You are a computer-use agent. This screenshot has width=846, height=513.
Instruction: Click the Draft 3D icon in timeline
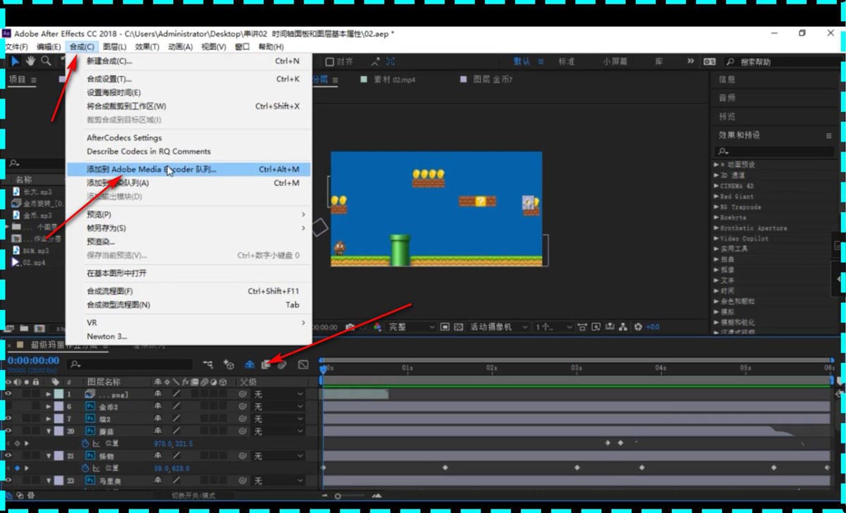229,364
